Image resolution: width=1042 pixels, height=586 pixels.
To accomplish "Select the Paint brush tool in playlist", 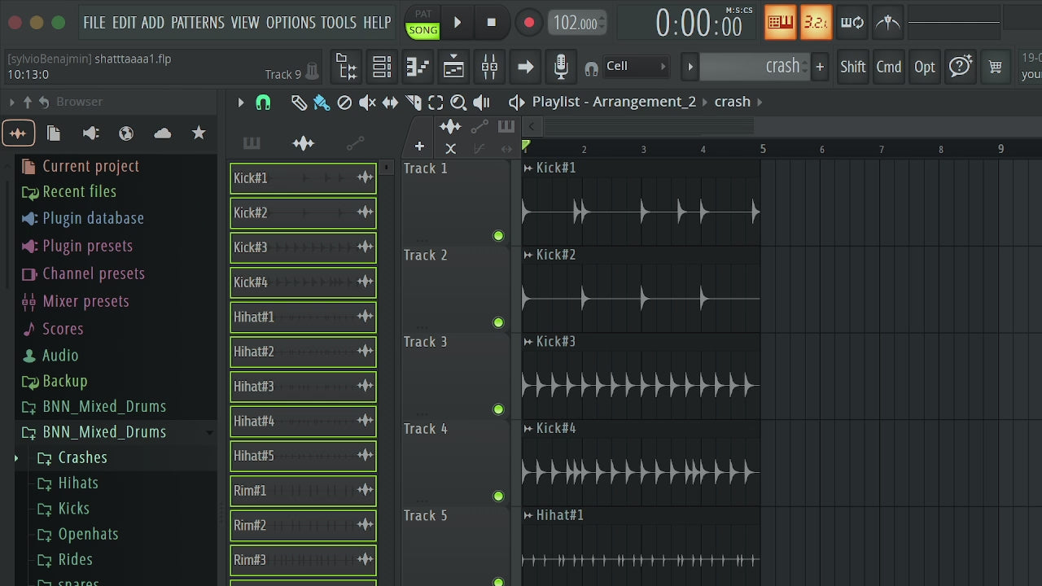I will (322, 103).
